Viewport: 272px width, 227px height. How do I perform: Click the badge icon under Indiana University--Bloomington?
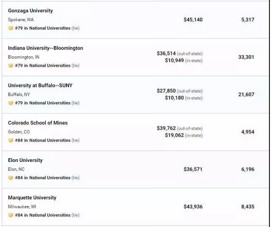11,66
